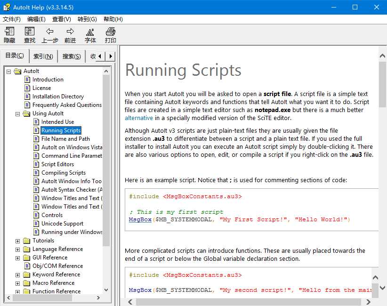Click the Print (打印) toolbar icon
The image size is (387, 306).
point(110,32)
